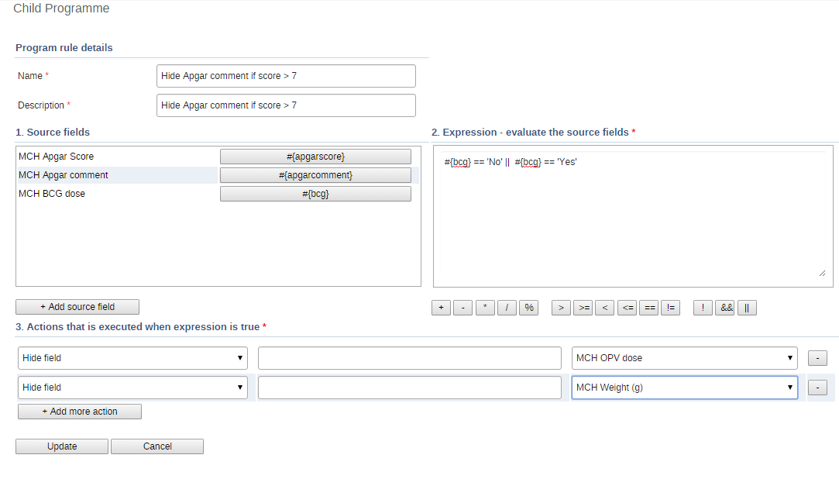Image resolution: width=839 pixels, height=479 pixels.
Task: Remove the MCH Weight action row
Action: (x=817, y=388)
